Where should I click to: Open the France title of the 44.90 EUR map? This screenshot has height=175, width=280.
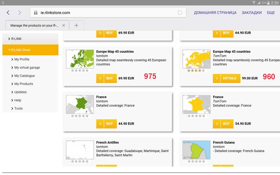point(101,97)
